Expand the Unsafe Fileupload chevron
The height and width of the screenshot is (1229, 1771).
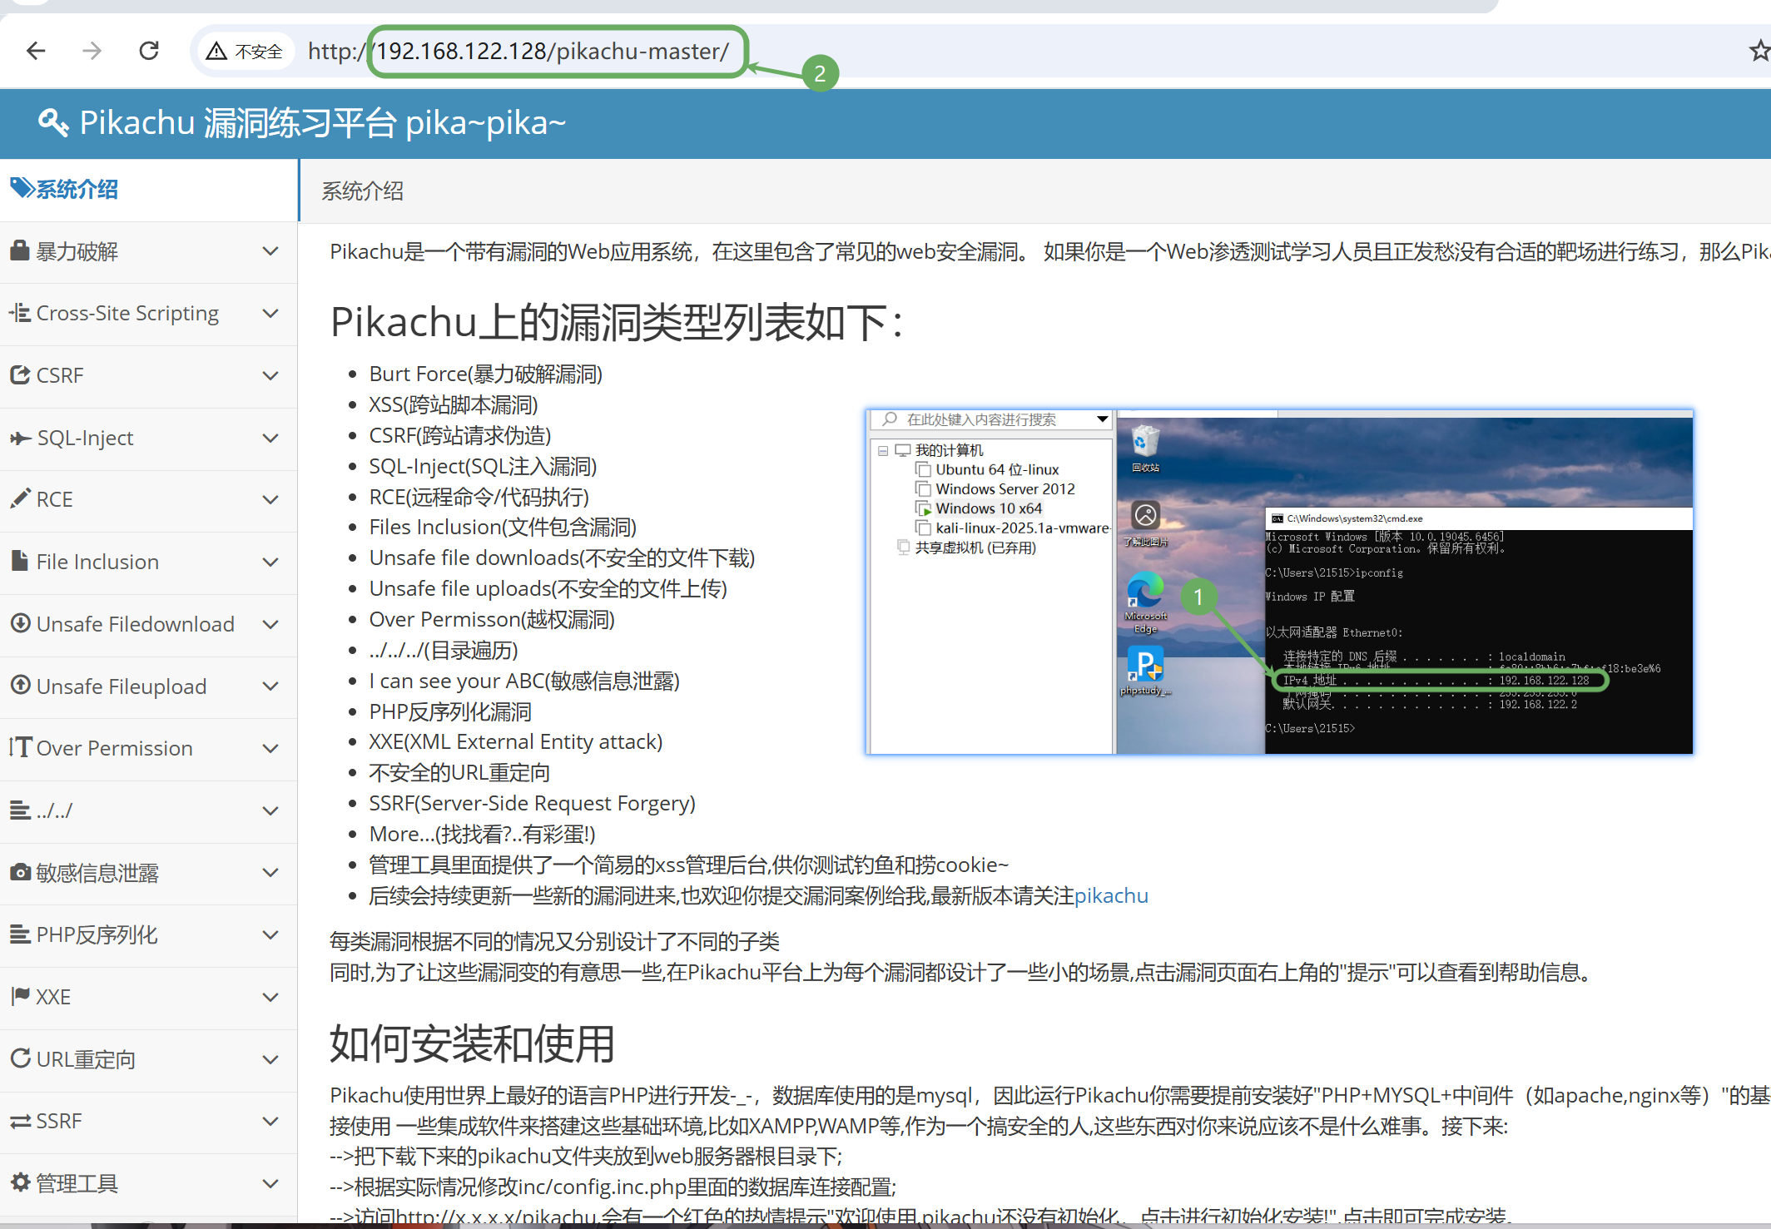270,686
